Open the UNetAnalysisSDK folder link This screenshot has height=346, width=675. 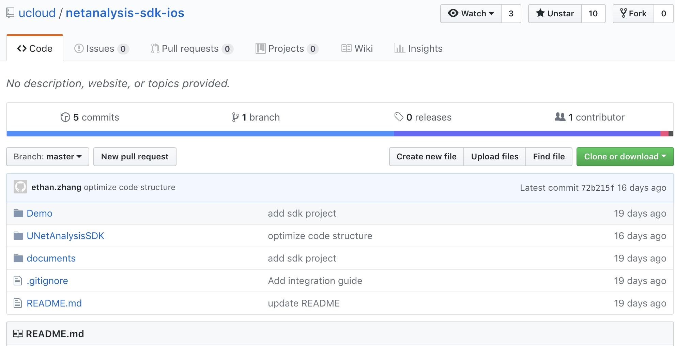coord(65,236)
